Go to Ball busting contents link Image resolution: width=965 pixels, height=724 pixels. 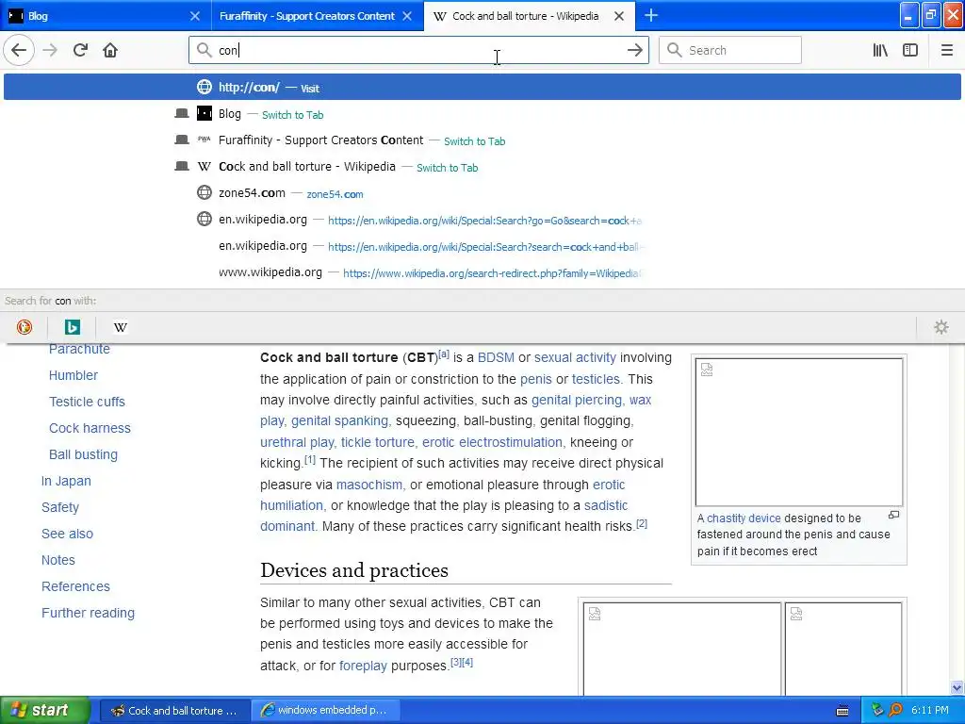click(x=83, y=454)
